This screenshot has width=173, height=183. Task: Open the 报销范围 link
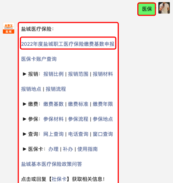[78, 74]
